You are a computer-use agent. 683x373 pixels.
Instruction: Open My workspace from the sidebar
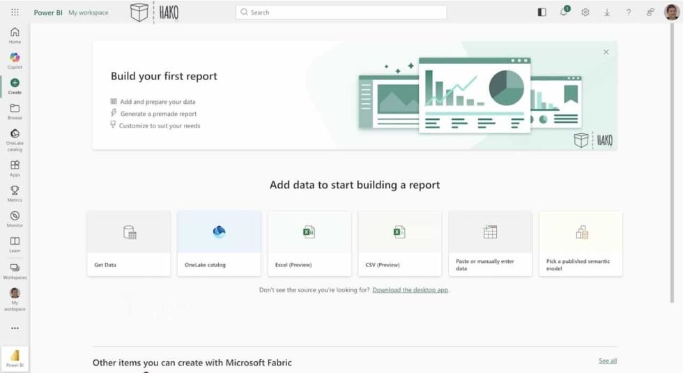[15, 299]
